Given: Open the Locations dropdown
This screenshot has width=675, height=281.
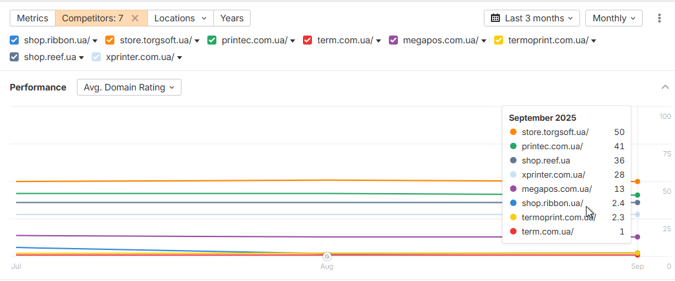Looking at the screenshot, I should tap(180, 18).
